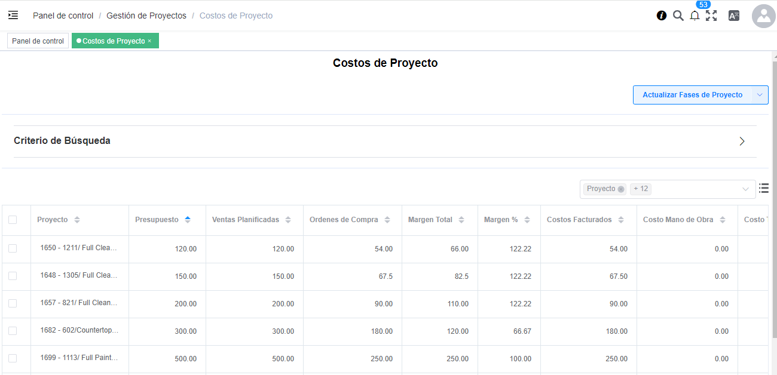Open the global search magnifier icon
The height and width of the screenshot is (375, 777).
click(x=678, y=16)
